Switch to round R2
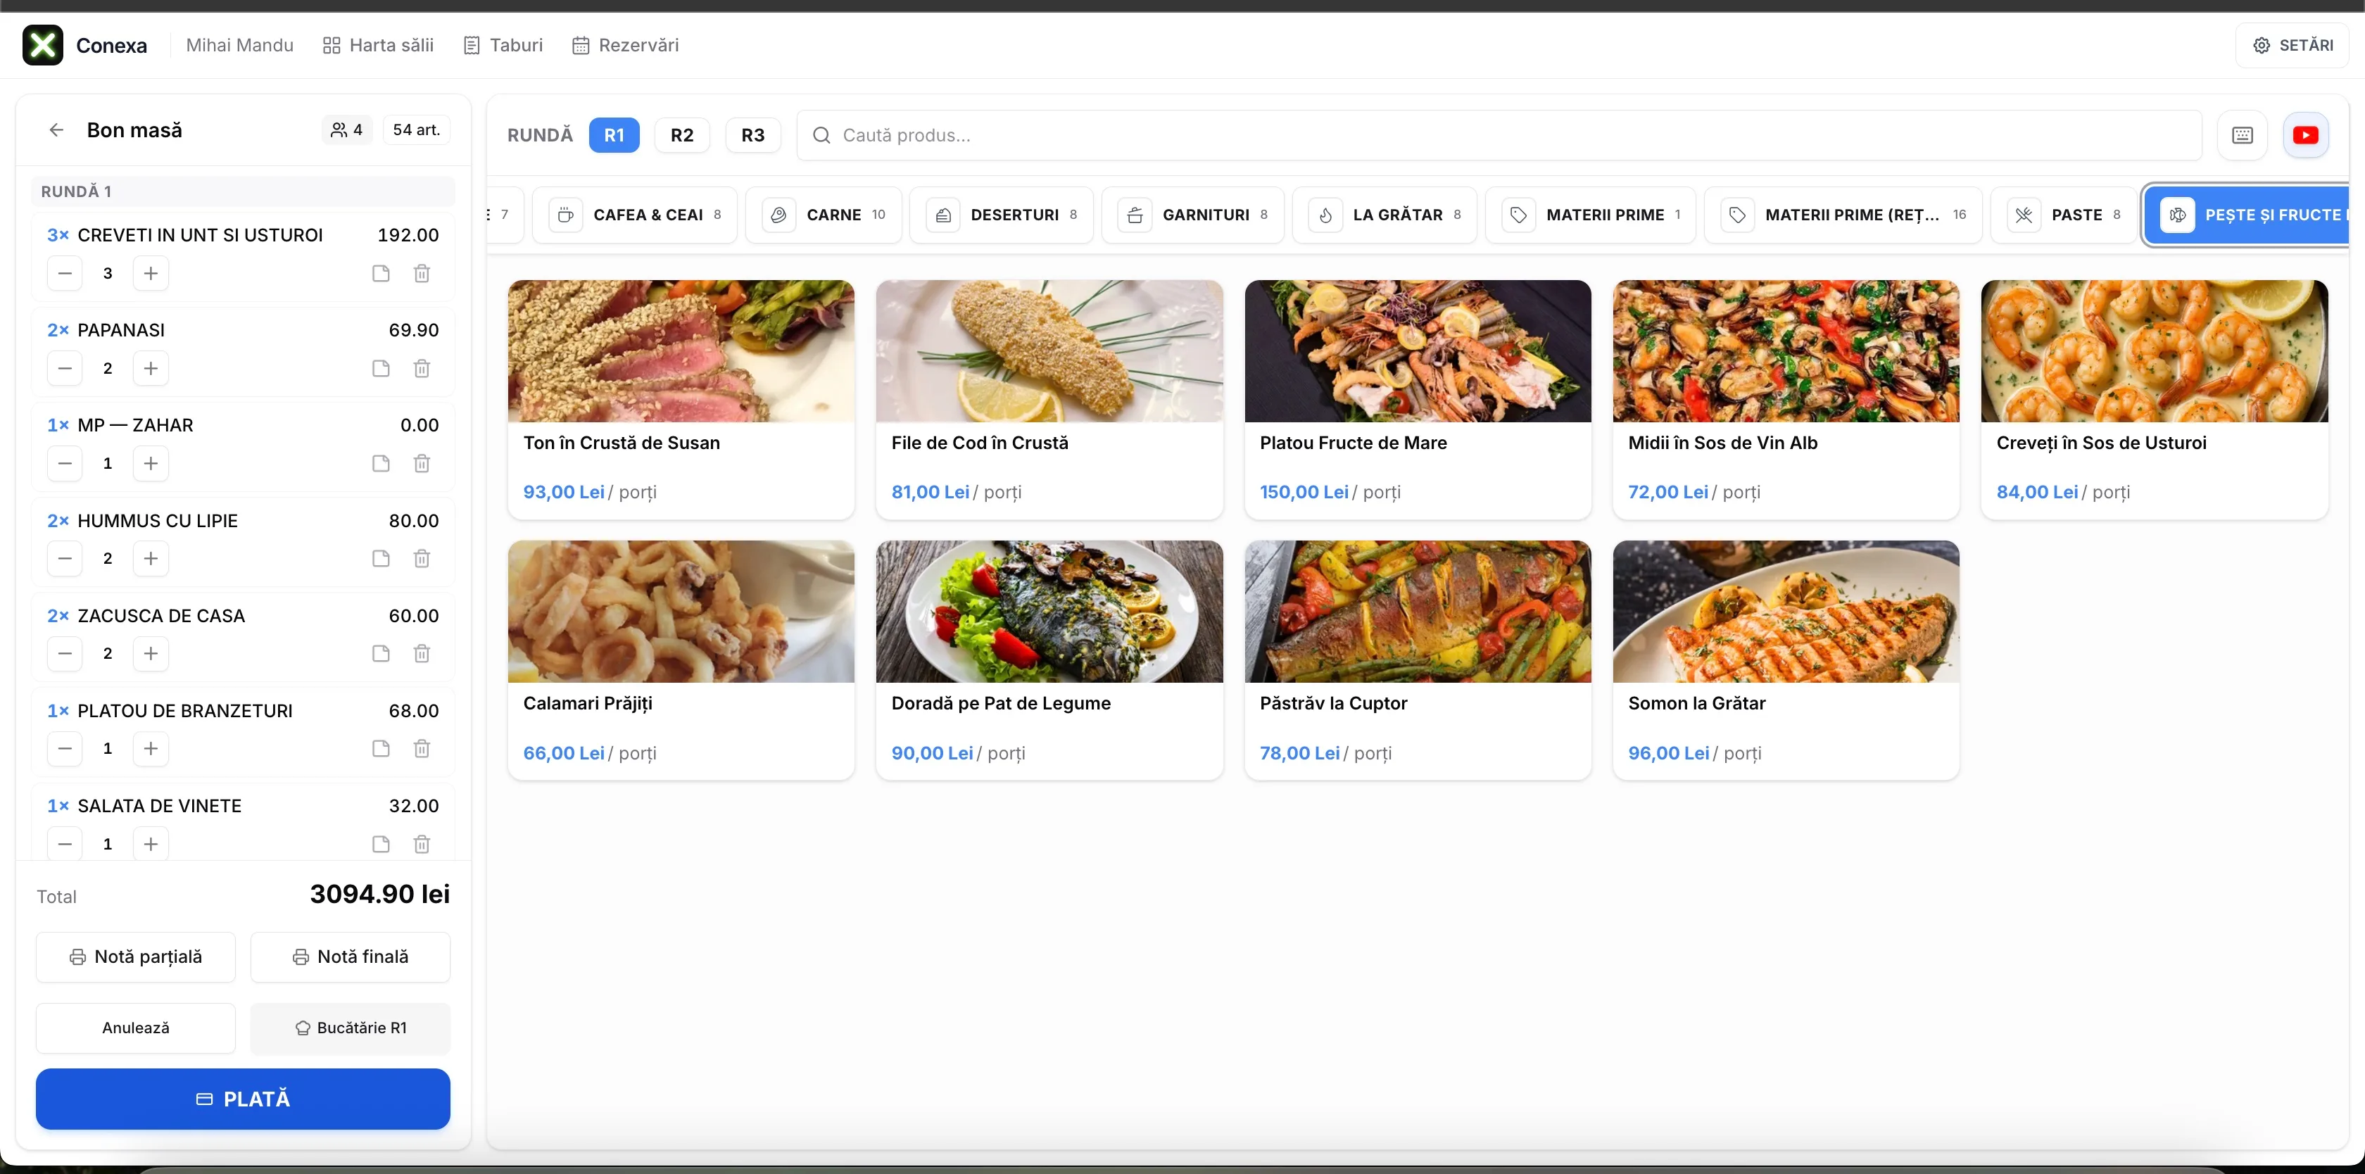The width and height of the screenshot is (2365, 1174). click(682, 136)
